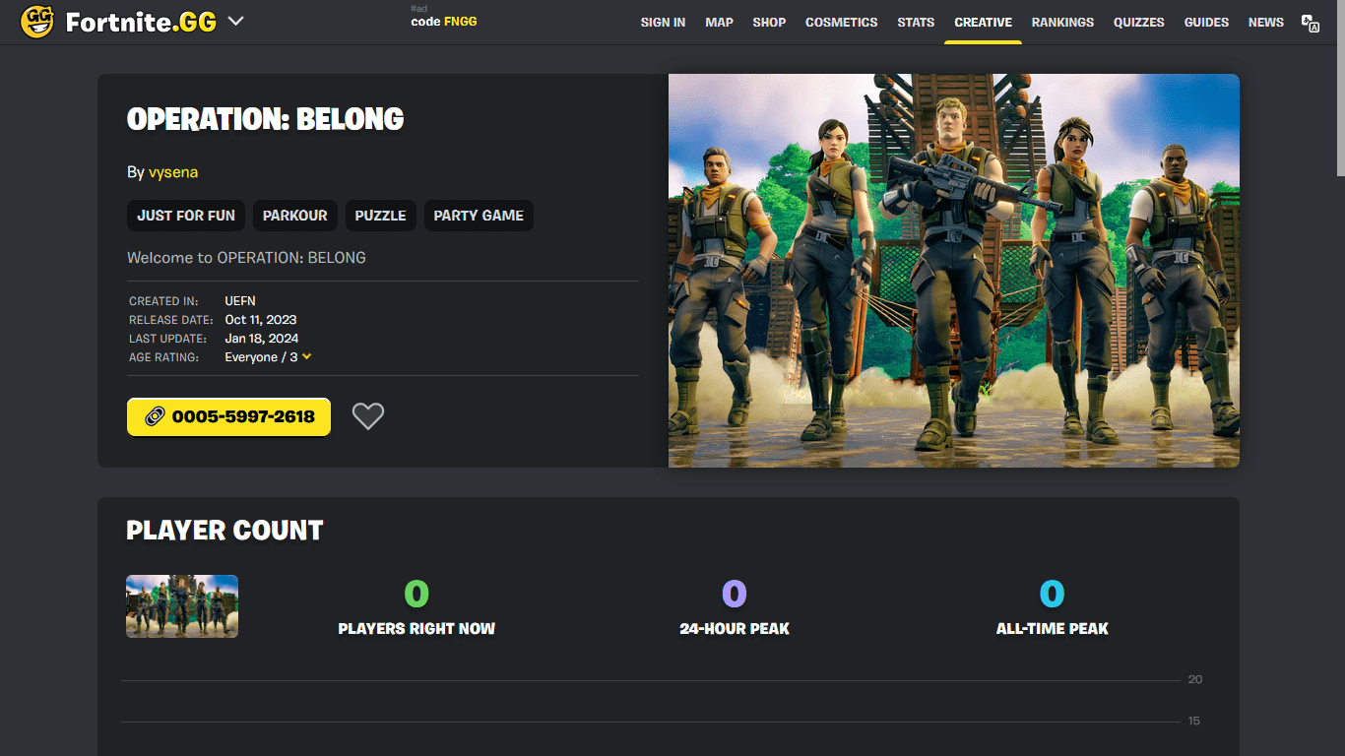The height and width of the screenshot is (756, 1345).
Task: Click the UEFN created-in value
Action: (240, 301)
